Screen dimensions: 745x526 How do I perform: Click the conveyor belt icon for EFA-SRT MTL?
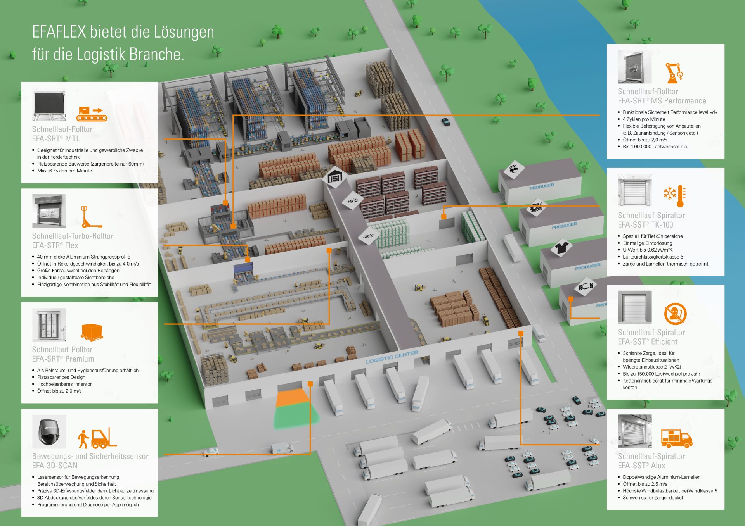coord(92,114)
